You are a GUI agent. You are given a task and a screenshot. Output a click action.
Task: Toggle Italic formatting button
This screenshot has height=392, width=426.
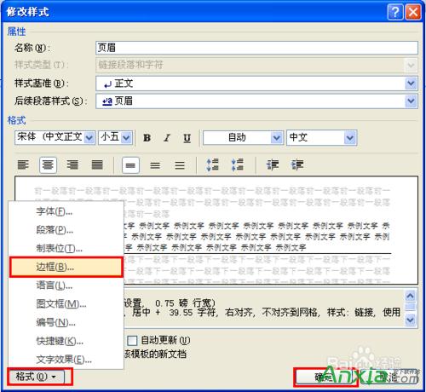click(x=167, y=138)
